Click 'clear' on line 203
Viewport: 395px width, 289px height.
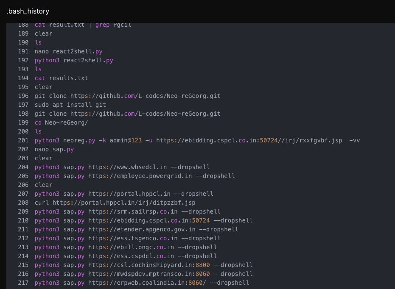[x=44, y=158]
